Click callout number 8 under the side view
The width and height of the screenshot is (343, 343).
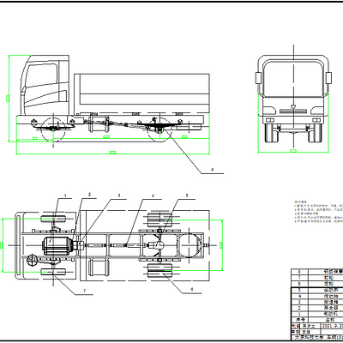pyautogui.click(x=212, y=170)
